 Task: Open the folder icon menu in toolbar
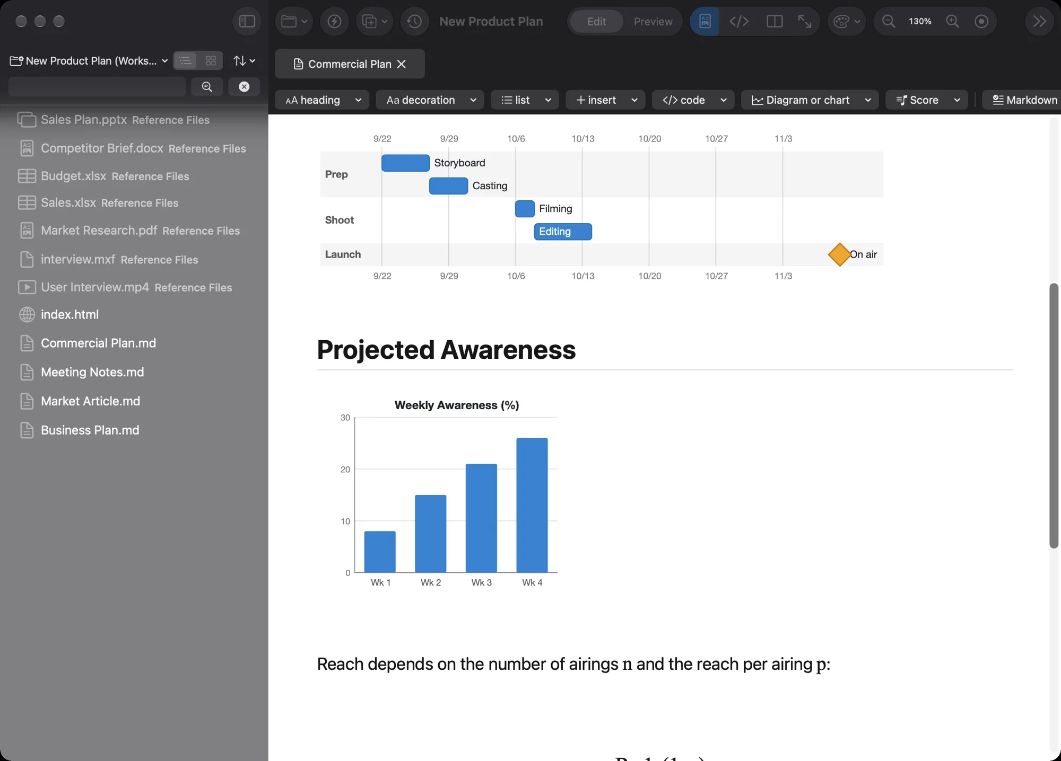click(x=294, y=21)
